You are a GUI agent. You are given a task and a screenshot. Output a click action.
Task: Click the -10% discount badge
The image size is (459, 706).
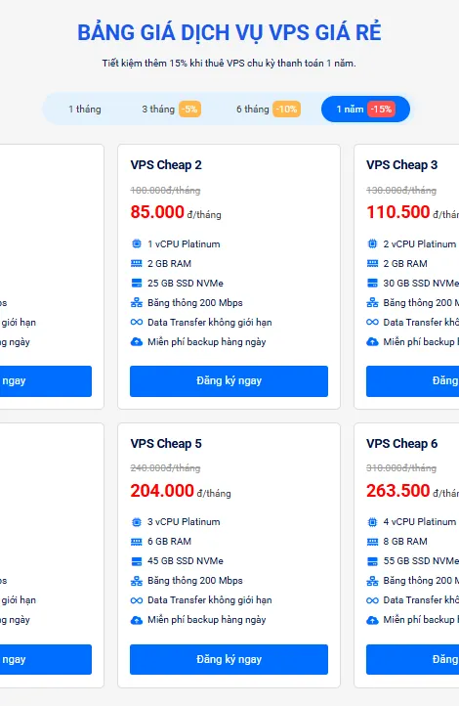pos(286,109)
